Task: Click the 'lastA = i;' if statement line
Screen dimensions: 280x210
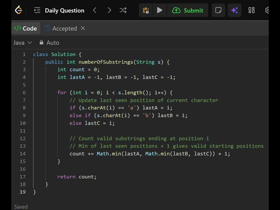Action: (x=121, y=108)
